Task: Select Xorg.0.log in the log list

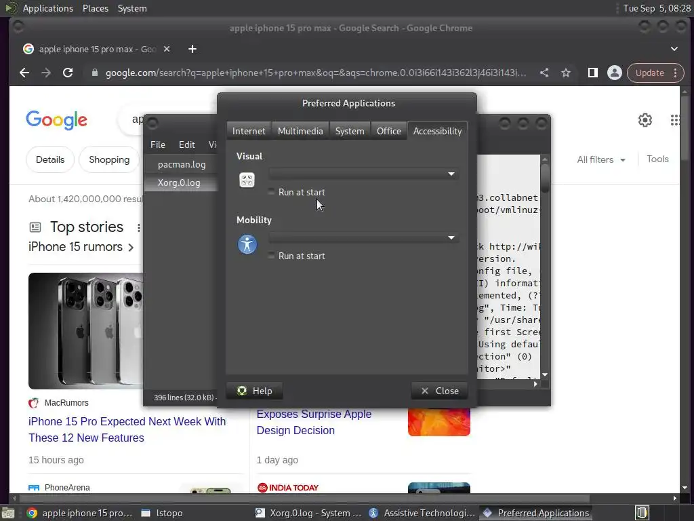Action: (179, 182)
